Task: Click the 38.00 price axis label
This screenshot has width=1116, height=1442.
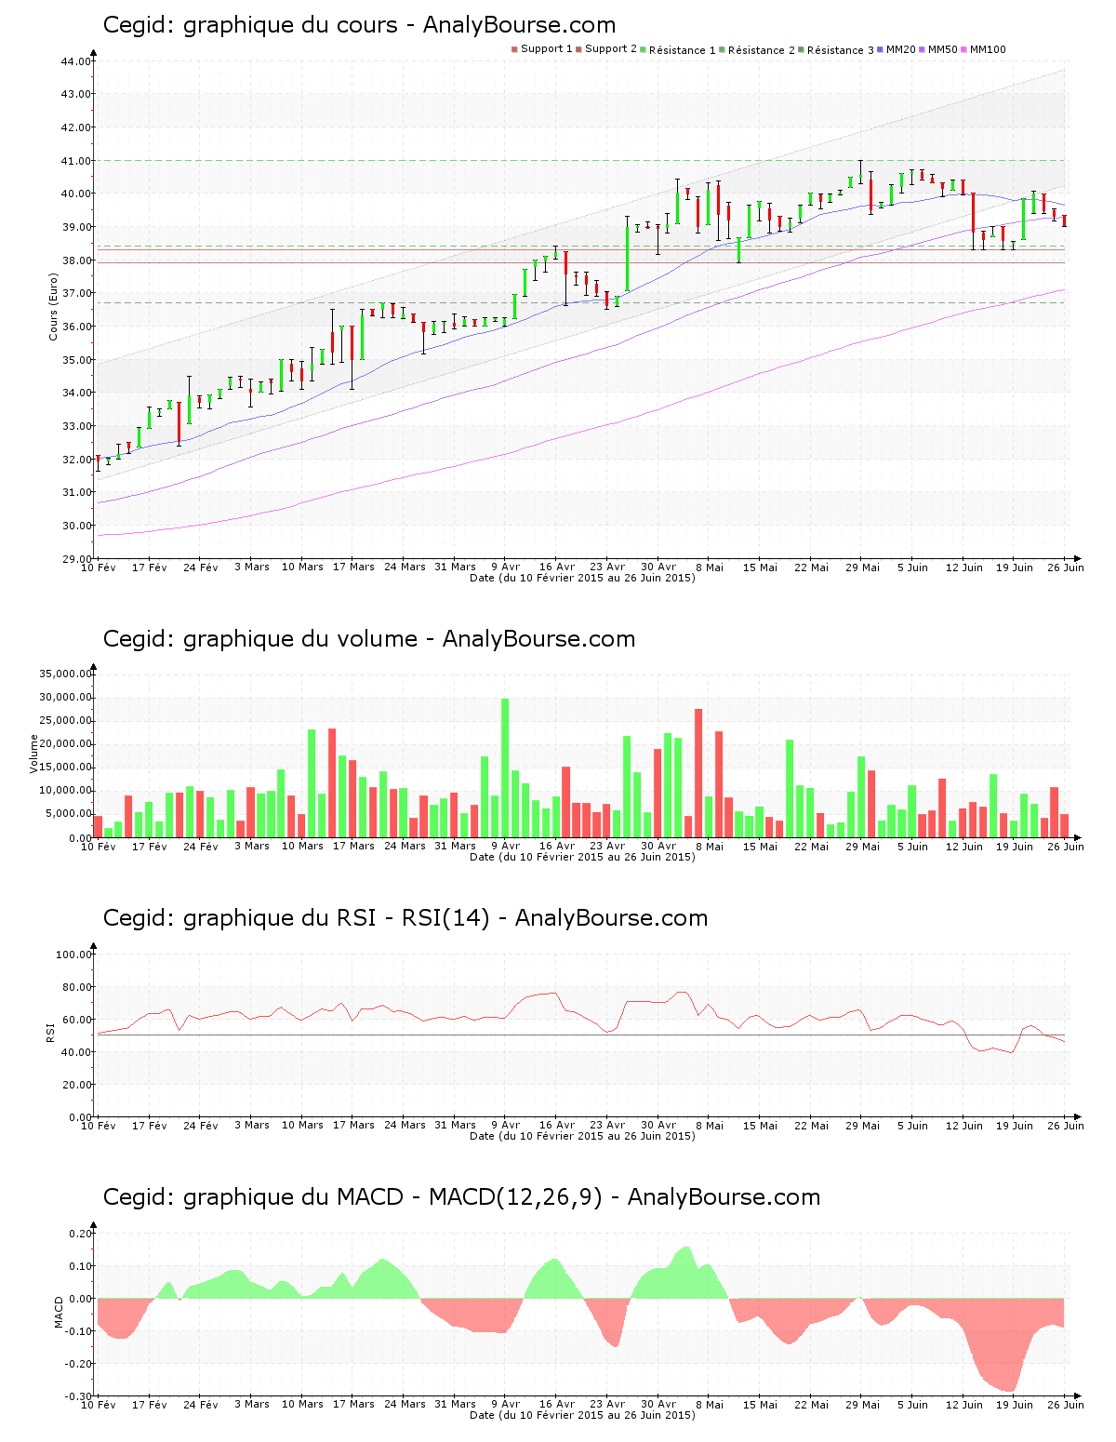Action: [x=75, y=260]
